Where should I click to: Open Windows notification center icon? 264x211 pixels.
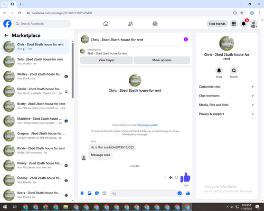tap(258, 207)
